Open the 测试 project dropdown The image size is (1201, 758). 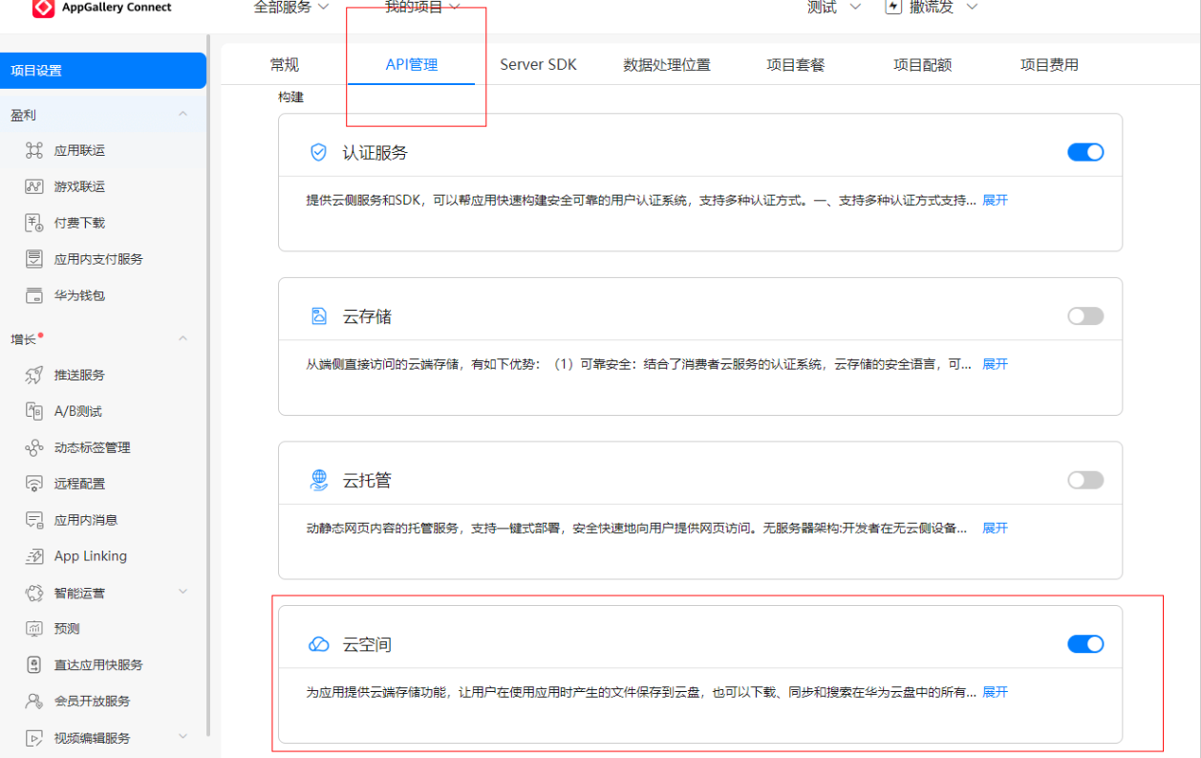pyautogui.click(x=833, y=7)
